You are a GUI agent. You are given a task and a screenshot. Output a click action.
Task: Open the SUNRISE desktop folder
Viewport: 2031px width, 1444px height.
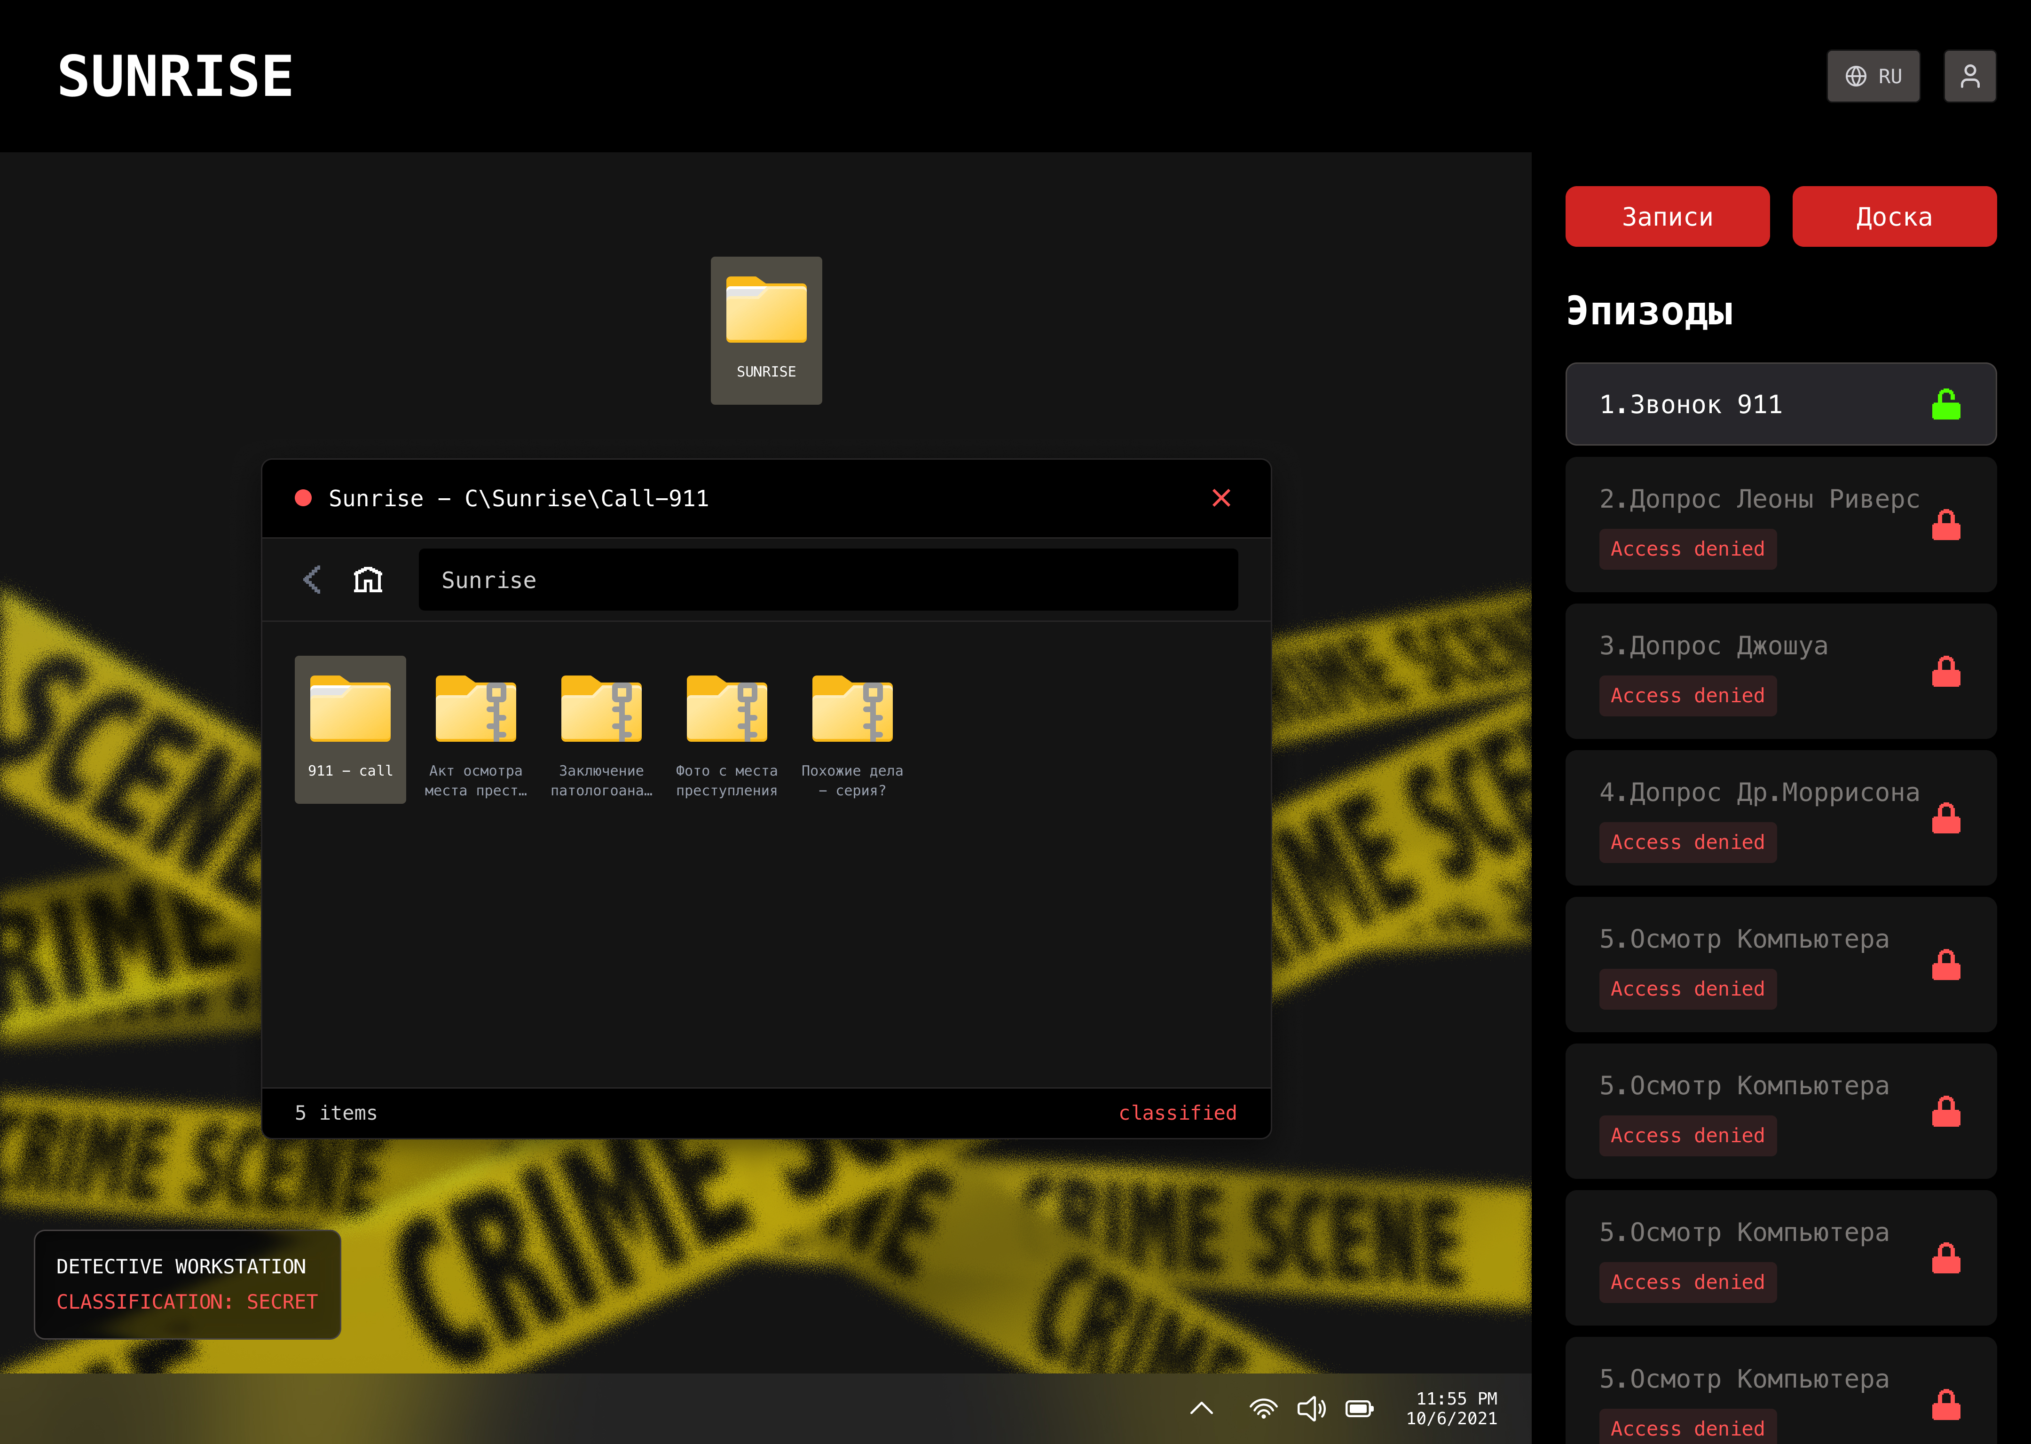766,330
